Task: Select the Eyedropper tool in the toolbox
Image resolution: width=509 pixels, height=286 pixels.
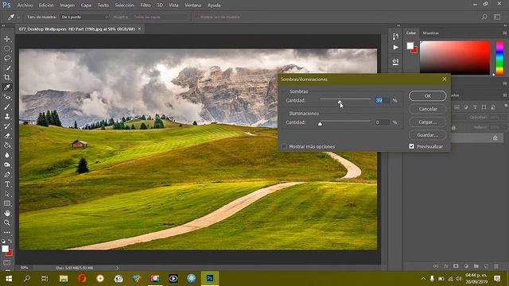Action: click(7, 87)
